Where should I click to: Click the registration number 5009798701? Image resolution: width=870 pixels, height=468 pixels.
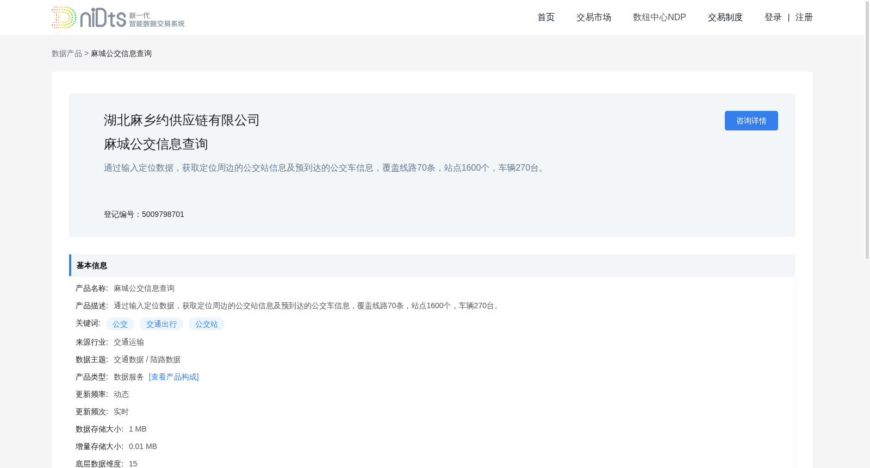click(x=163, y=214)
